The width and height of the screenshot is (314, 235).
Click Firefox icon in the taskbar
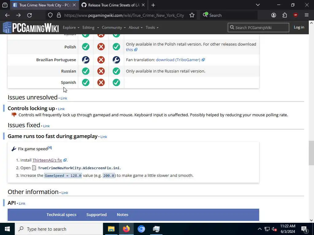[126, 229]
